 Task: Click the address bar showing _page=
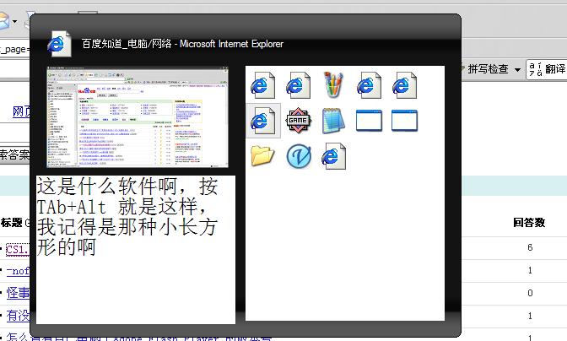pyautogui.click(x=15, y=49)
